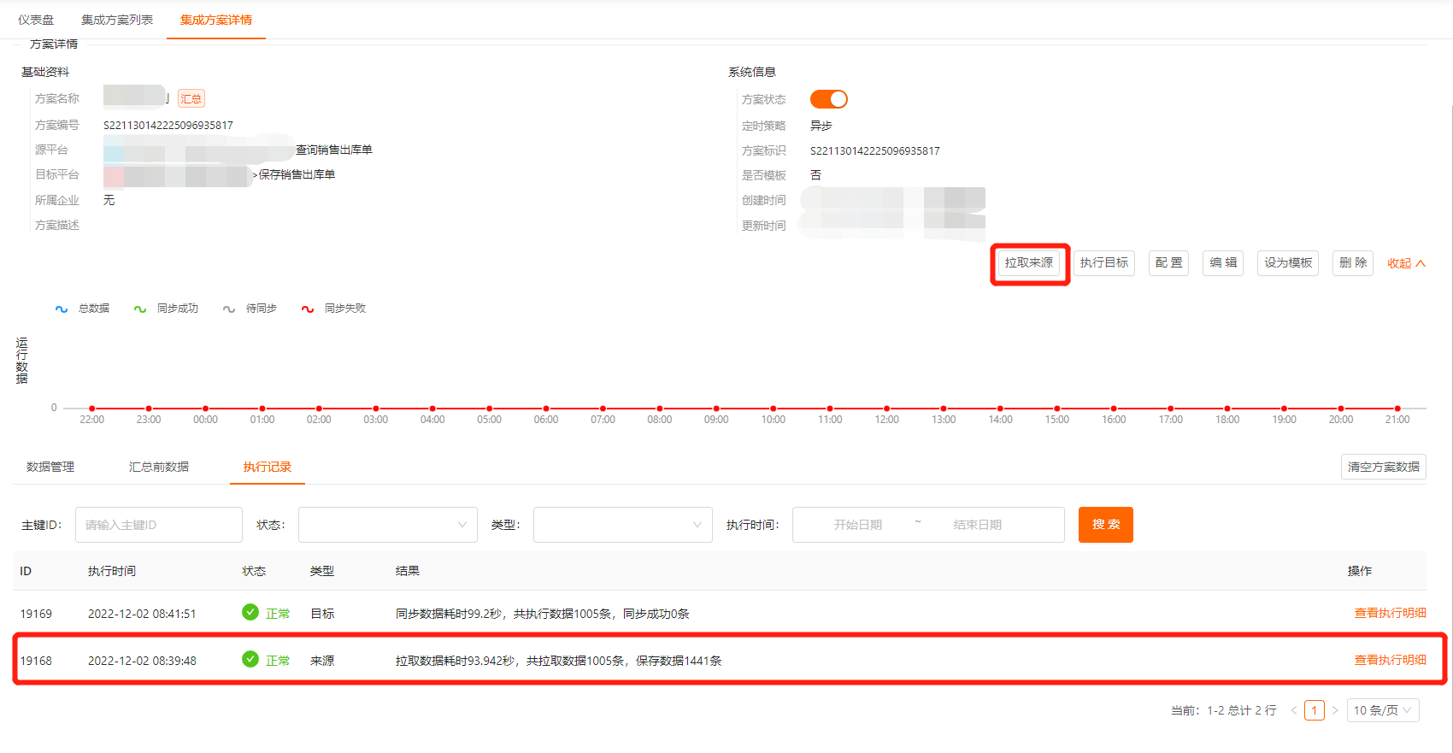Toggle 同步成功 series in chart legend
The width and height of the screenshot is (1453, 753).
(167, 309)
